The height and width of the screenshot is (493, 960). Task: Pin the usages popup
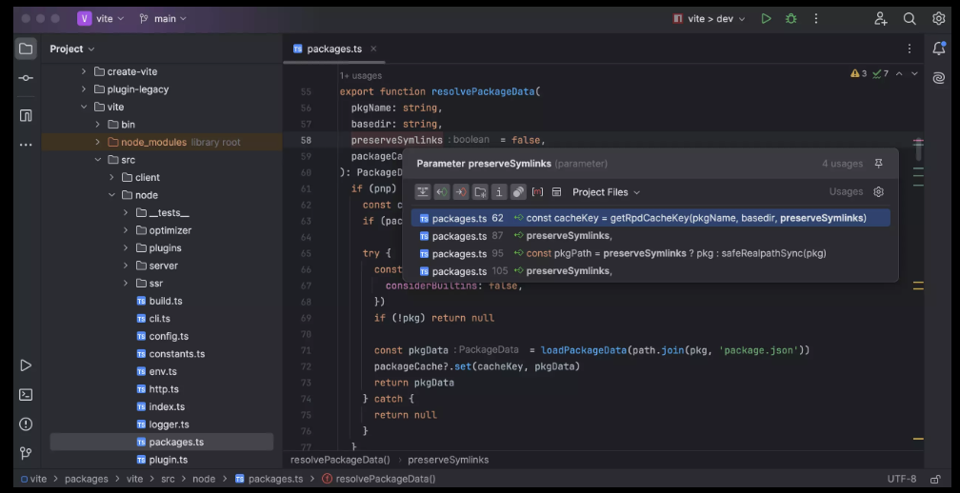tap(878, 164)
